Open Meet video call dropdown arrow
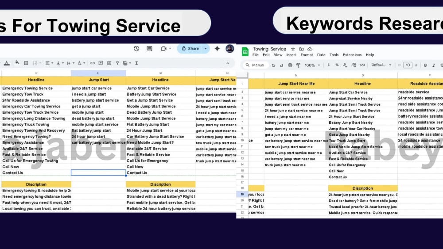The height and width of the screenshot is (249, 443). [x=170, y=49]
